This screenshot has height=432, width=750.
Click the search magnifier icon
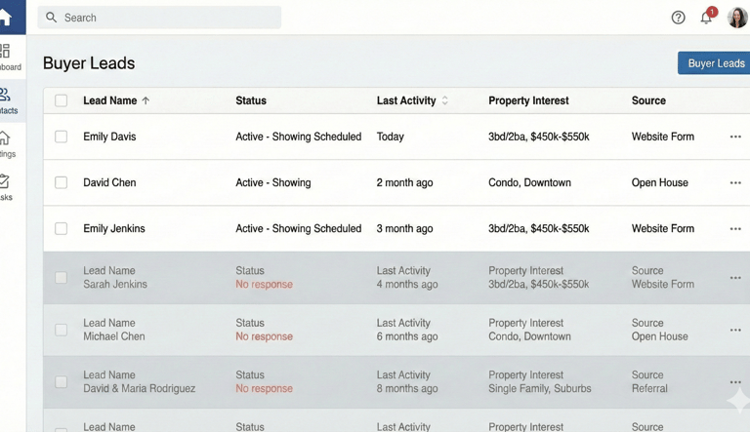[52, 18]
